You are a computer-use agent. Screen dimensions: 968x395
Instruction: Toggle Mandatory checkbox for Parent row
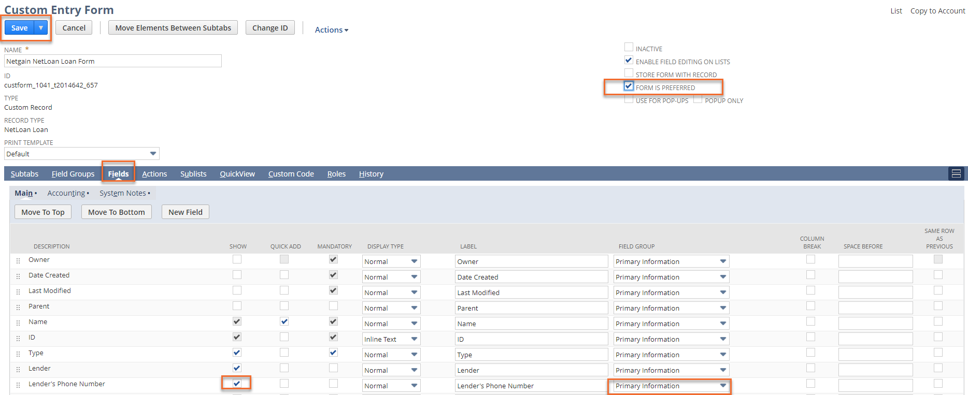point(333,306)
